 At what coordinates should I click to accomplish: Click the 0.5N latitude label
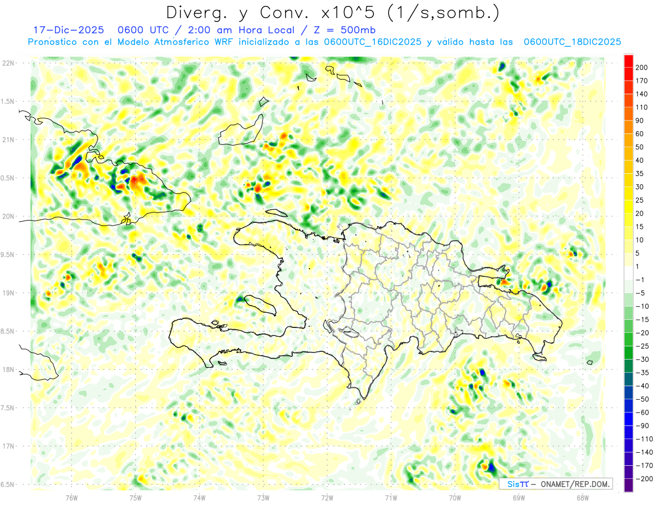tap(8, 178)
